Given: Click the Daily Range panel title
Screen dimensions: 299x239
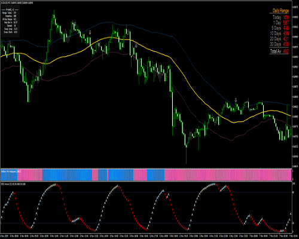Looking at the screenshot, I should click(280, 11).
